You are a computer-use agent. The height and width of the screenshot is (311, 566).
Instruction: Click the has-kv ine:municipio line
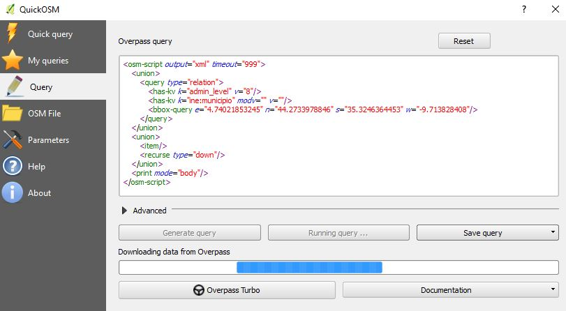pos(220,100)
